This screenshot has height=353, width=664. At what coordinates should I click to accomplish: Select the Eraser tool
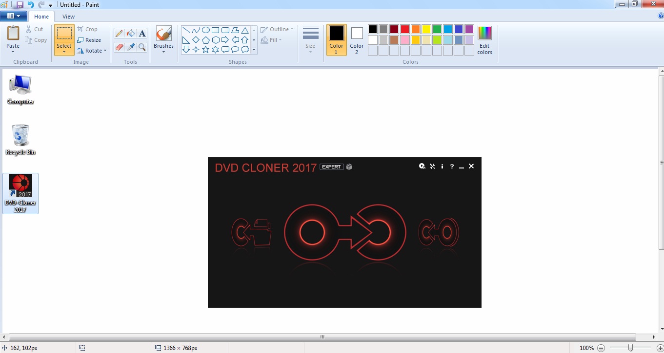pos(119,47)
